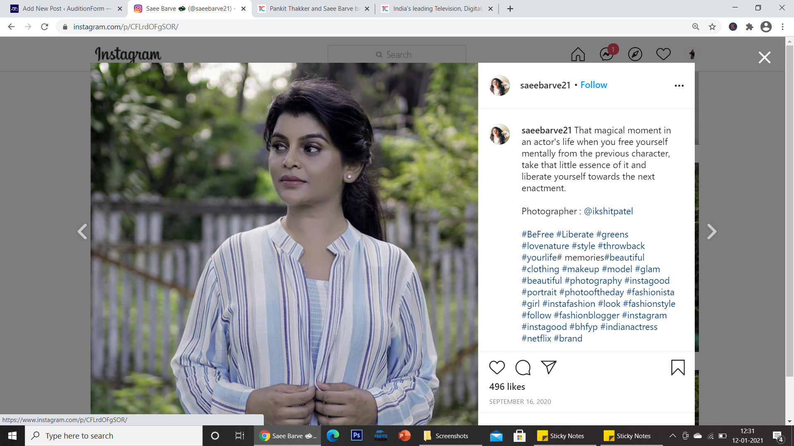Go to next post arrow
This screenshot has height=446, width=794.
pos(711,231)
